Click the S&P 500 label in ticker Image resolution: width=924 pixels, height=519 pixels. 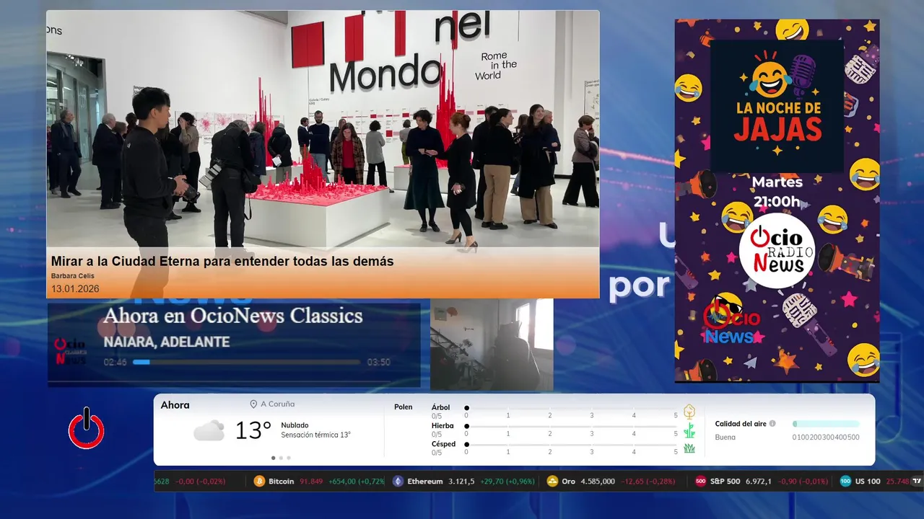point(725,481)
